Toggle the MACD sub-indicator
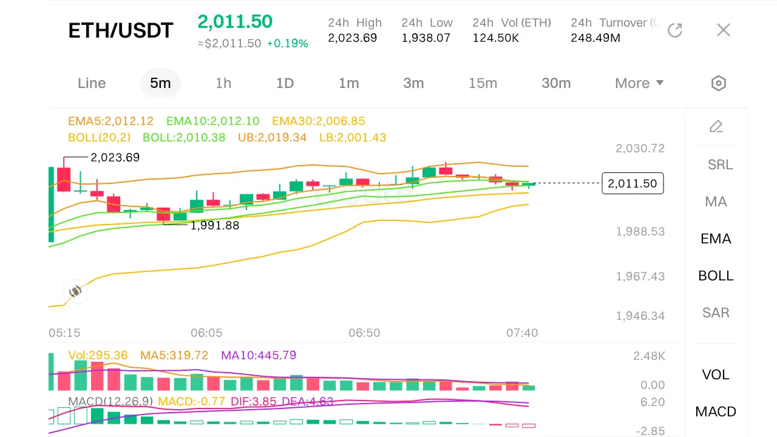 [716, 412]
